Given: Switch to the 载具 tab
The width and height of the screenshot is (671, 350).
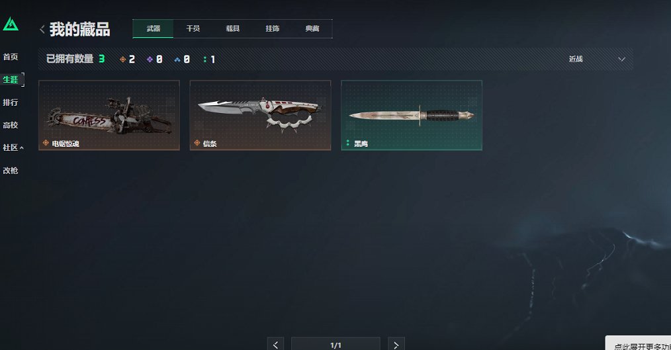Looking at the screenshot, I should point(233,28).
